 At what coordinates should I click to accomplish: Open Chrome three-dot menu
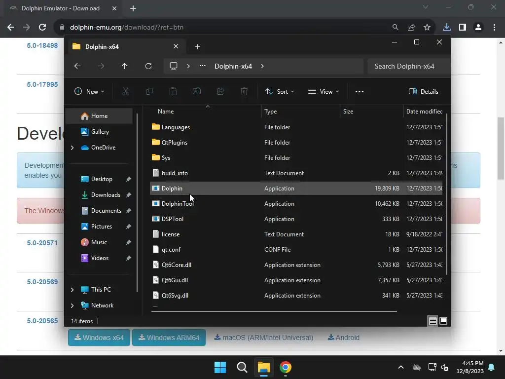[494, 28]
